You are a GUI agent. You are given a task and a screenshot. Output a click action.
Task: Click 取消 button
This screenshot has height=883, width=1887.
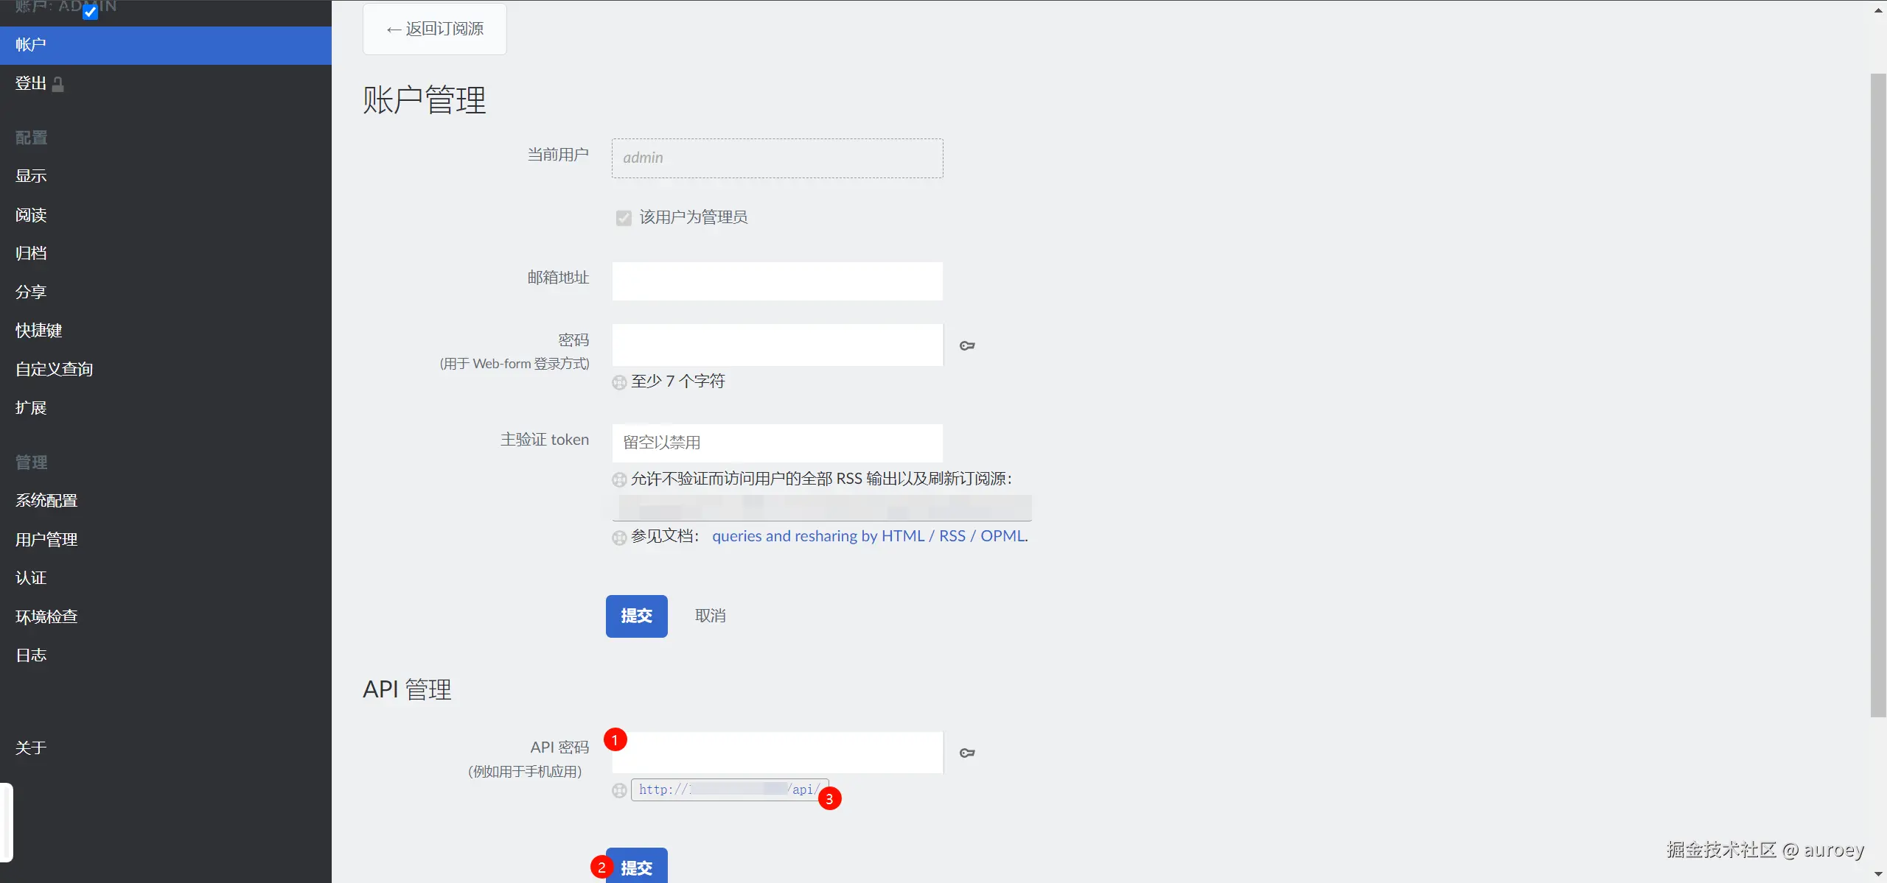(x=710, y=616)
